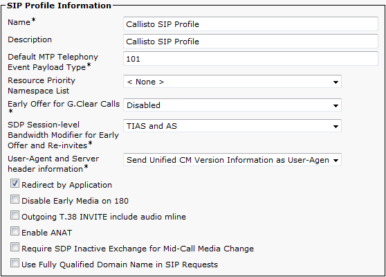Focus the Description input box

tap(250, 41)
